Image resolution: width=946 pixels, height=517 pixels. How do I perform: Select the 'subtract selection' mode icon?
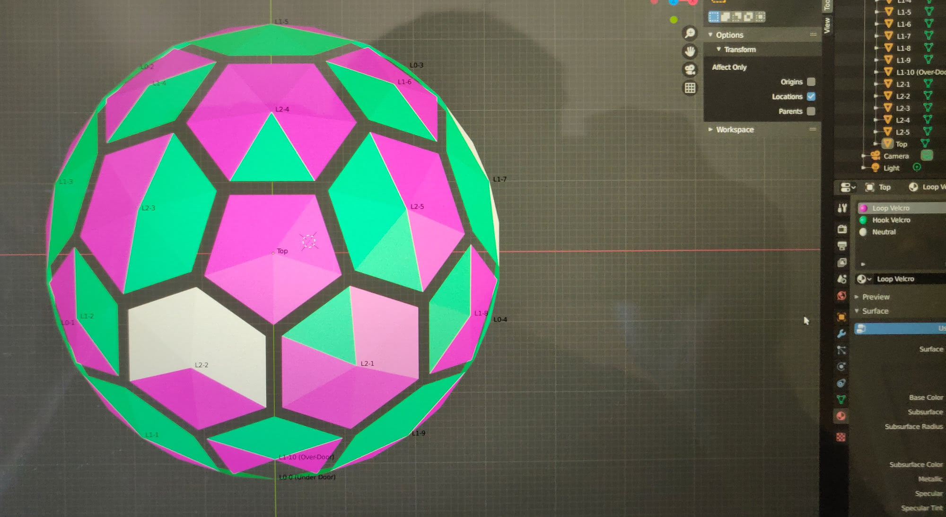click(737, 17)
